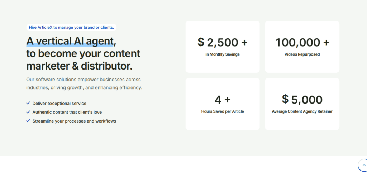
Task: Click the "Videos Repurposed" label
Action: click(x=302, y=54)
